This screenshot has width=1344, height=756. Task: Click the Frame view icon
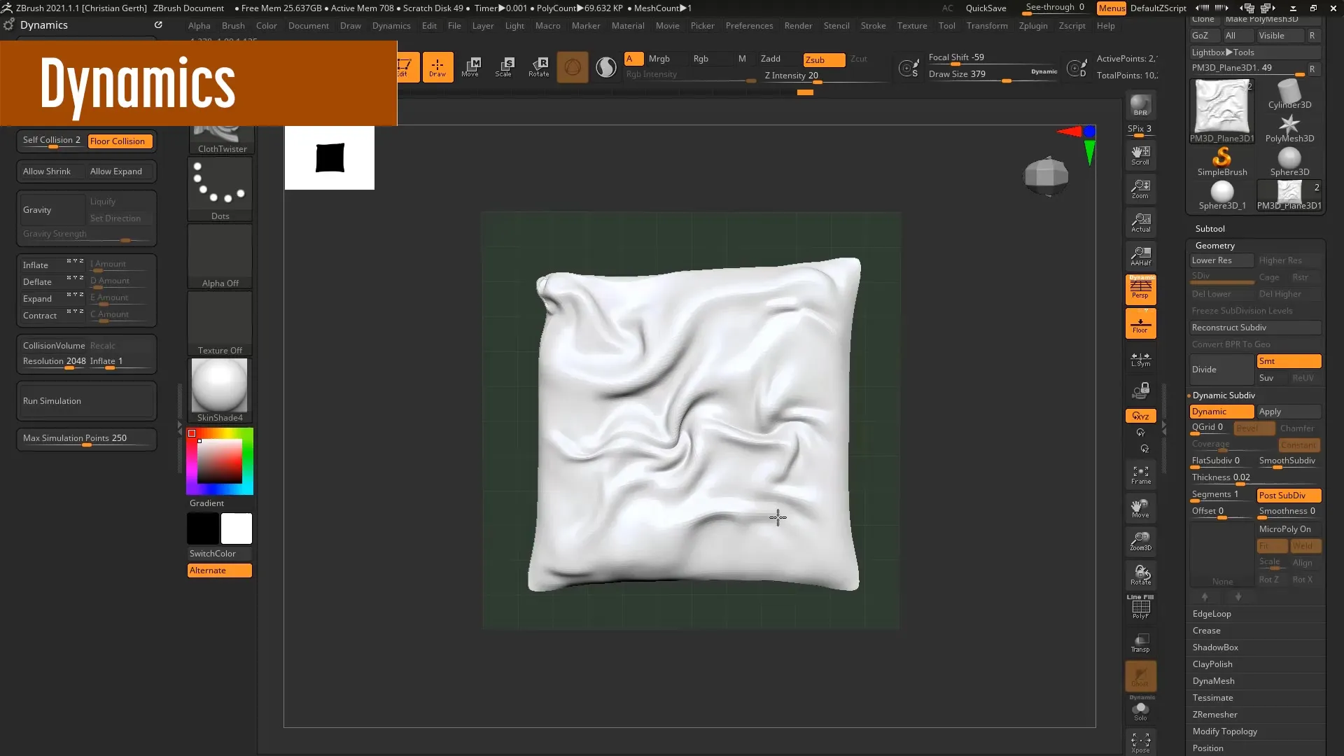coord(1140,475)
